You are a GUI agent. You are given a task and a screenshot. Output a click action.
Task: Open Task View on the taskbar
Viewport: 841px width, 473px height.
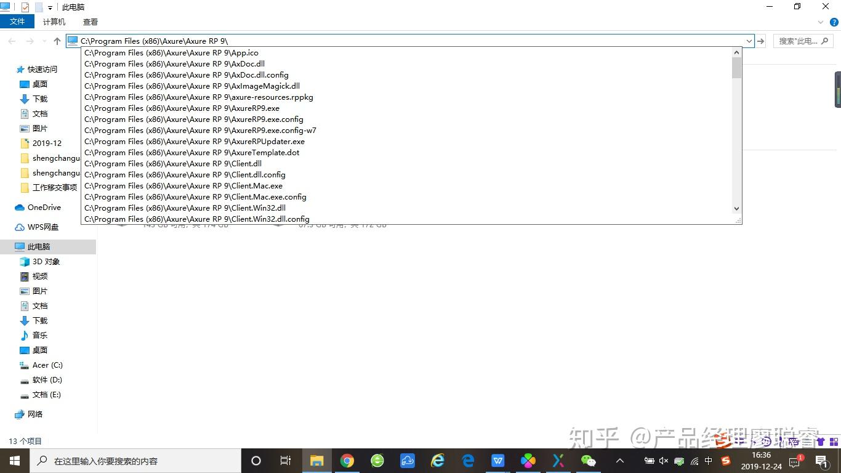pyautogui.click(x=286, y=461)
